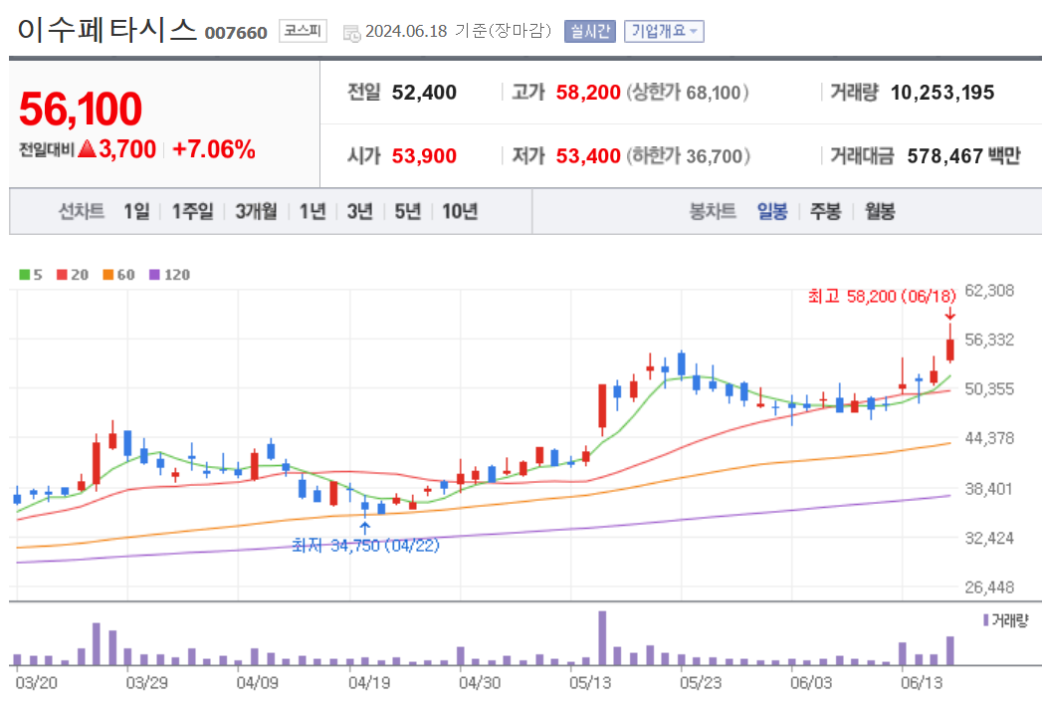Open the 기업개요 dropdown
Viewport: 1042px width, 707px height.
click(664, 31)
